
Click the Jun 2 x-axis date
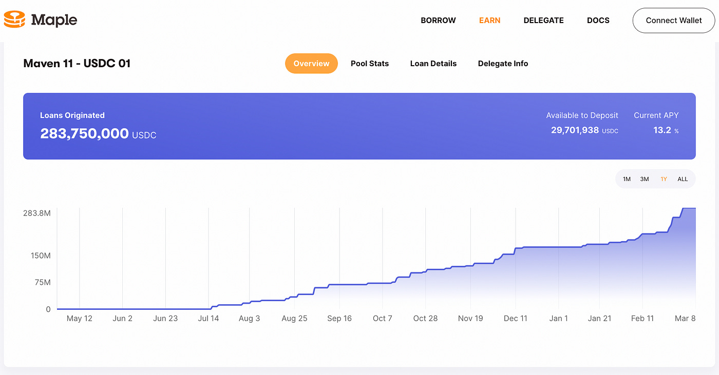point(122,319)
